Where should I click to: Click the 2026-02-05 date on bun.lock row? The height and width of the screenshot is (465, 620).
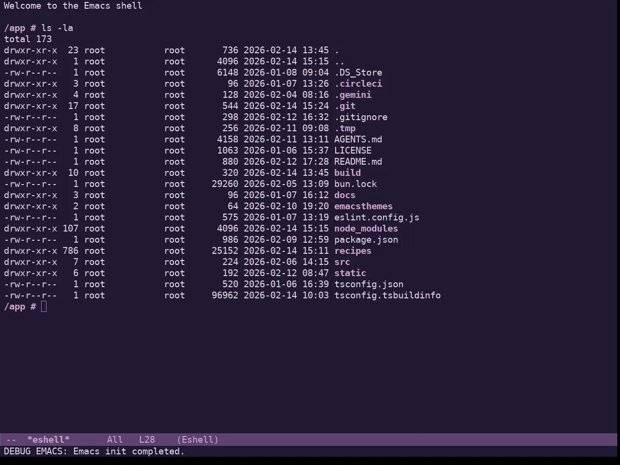click(x=270, y=184)
